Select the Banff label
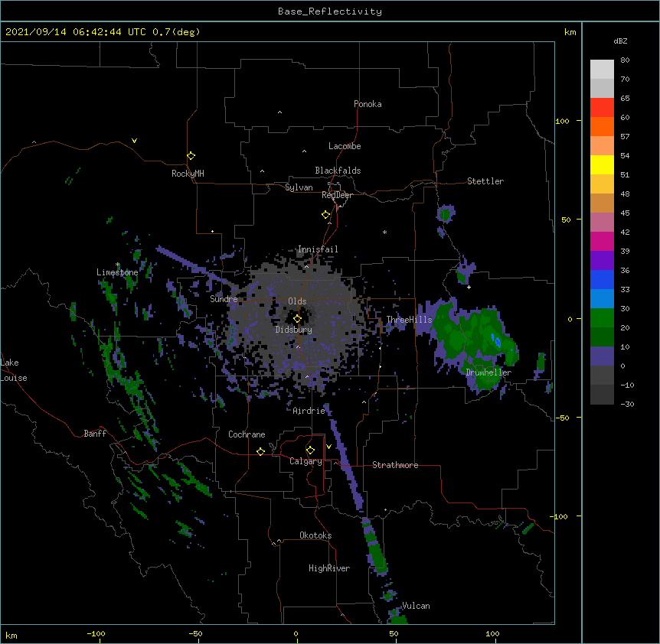Image resolution: width=660 pixels, height=644 pixels. coord(95,434)
